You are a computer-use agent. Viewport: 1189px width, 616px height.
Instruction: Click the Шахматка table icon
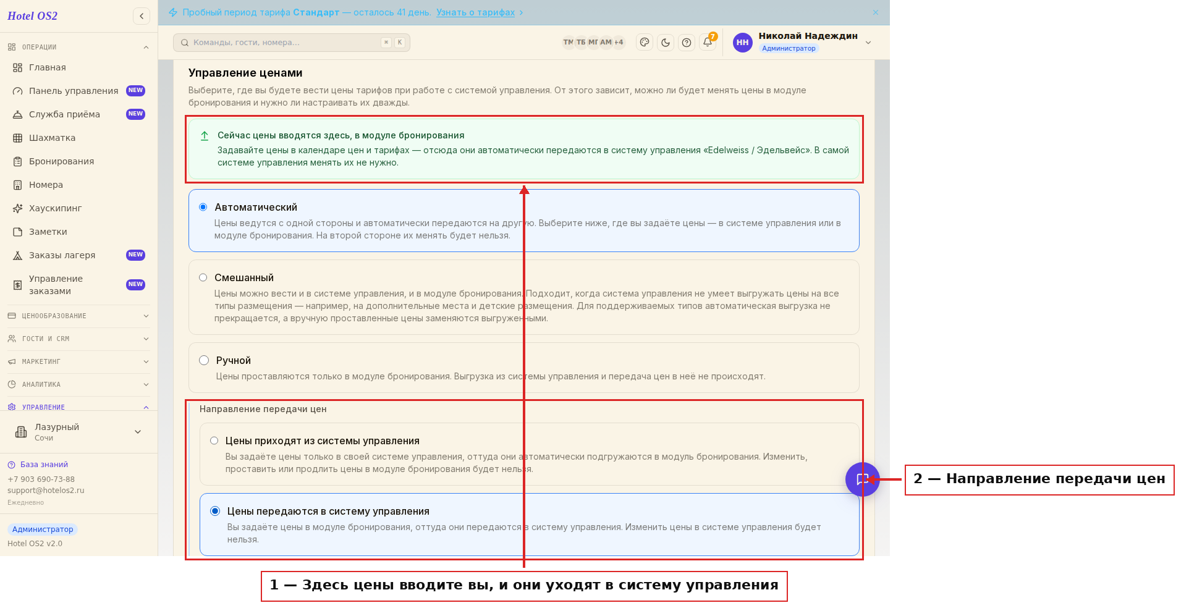pos(18,138)
